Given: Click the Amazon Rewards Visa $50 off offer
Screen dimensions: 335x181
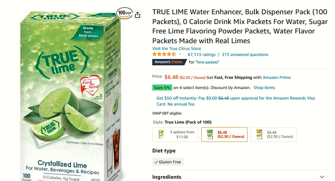Looking at the screenshot, I should click(236, 101).
